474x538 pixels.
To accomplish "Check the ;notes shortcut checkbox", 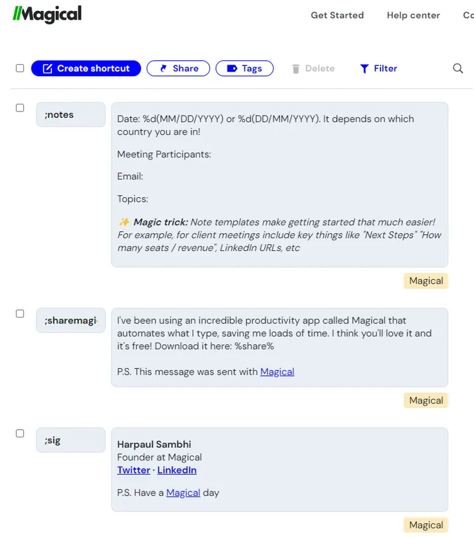I will coord(20,108).
